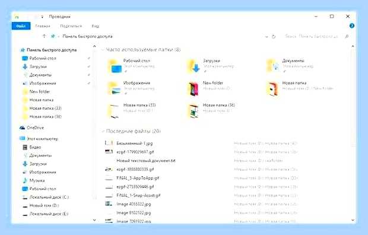
Task: Click the refresh icon in the address bar
Action: click(x=274, y=37)
